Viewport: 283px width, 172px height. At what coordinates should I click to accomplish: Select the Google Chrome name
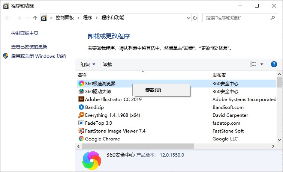tap(102, 139)
